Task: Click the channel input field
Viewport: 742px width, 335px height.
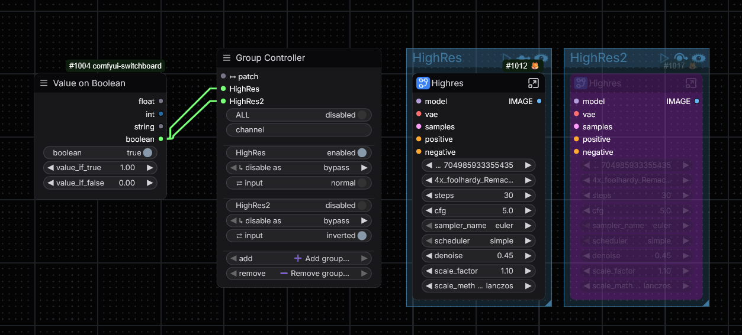Action: [x=299, y=130]
